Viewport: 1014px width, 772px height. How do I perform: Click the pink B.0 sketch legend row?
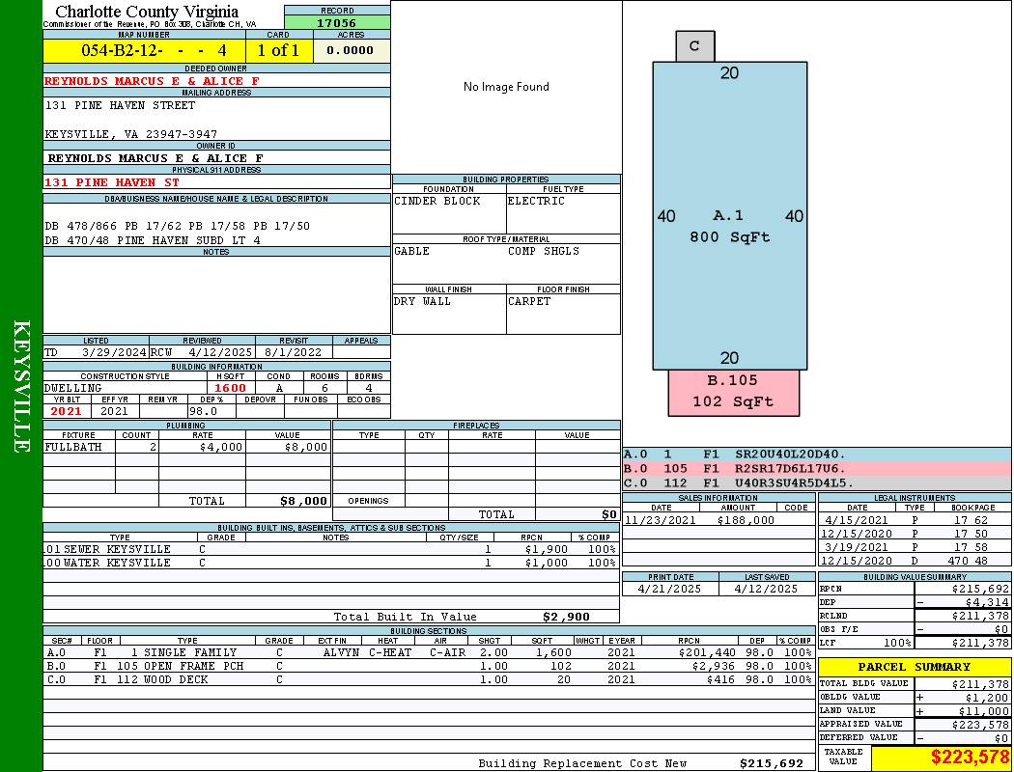click(816, 468)
